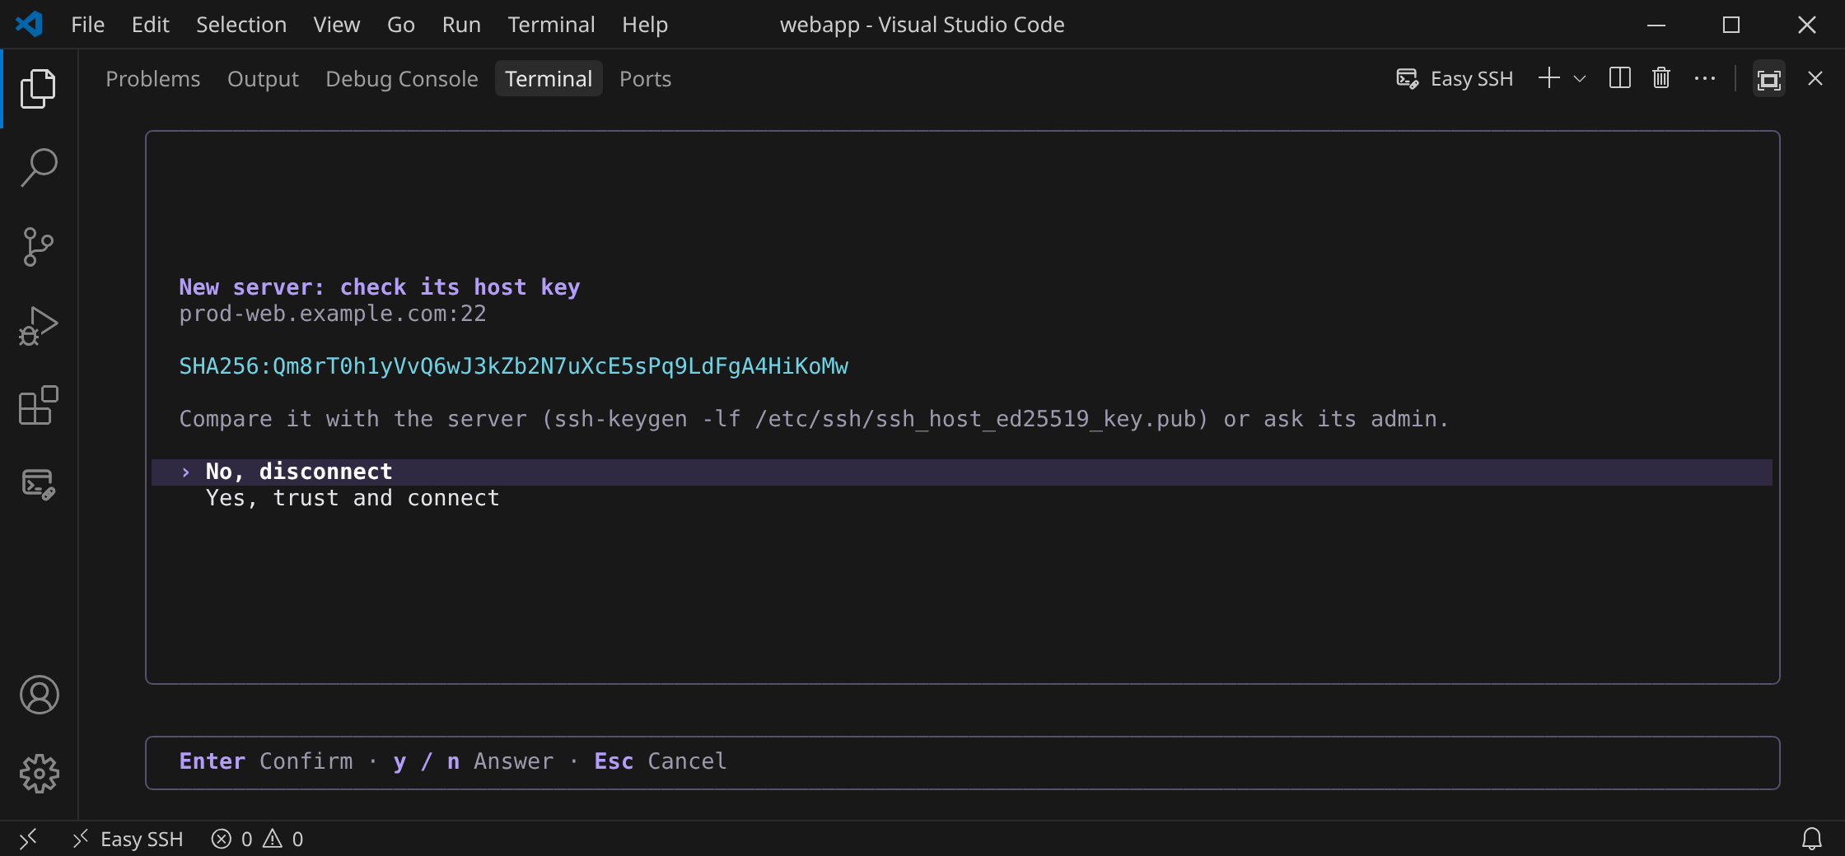This screenshot has width=1845, height=856.
Task: Open the Explorer view in activity bar
Action: (x=39, y=88)
